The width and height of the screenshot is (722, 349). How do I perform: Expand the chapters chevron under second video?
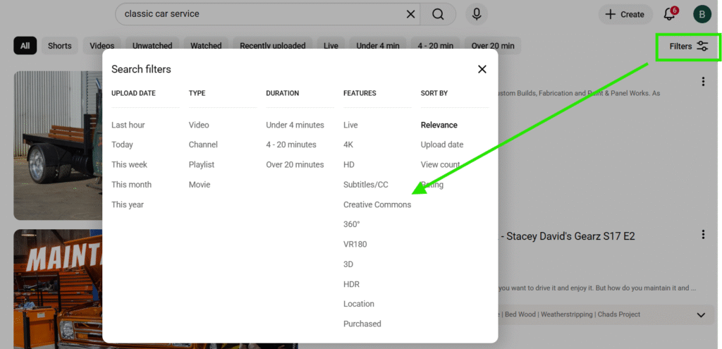[701, 314]
